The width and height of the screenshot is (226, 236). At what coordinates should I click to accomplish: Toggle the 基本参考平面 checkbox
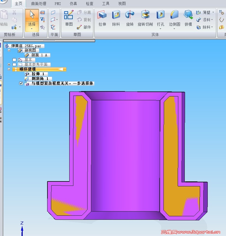click(14, 64)
